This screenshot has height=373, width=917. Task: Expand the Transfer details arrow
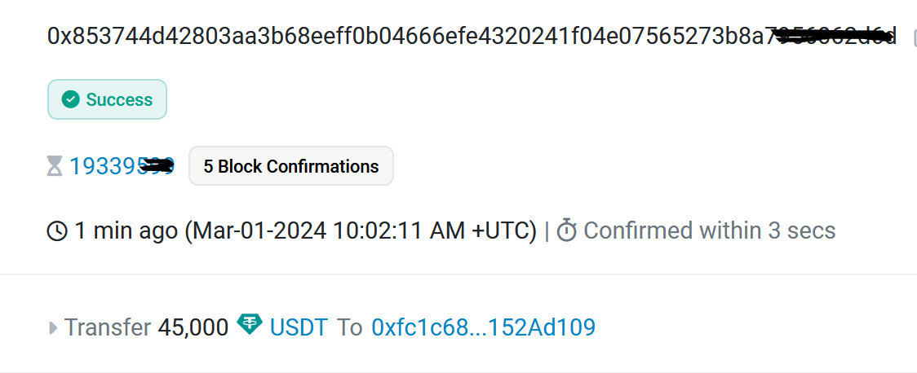coord(54,328)
